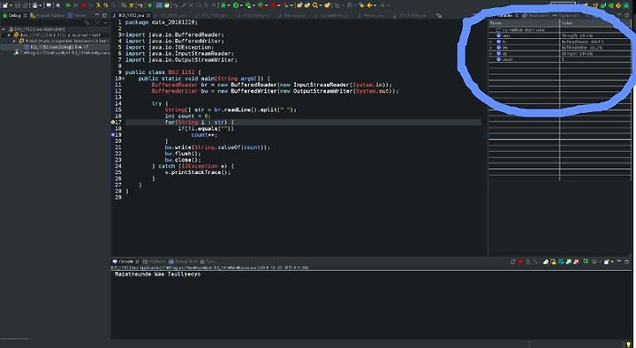Click console text 'Mazatneunde Wae Teullyeoyo'
Screen dimensions: 636x348
(x=157, y=274)
